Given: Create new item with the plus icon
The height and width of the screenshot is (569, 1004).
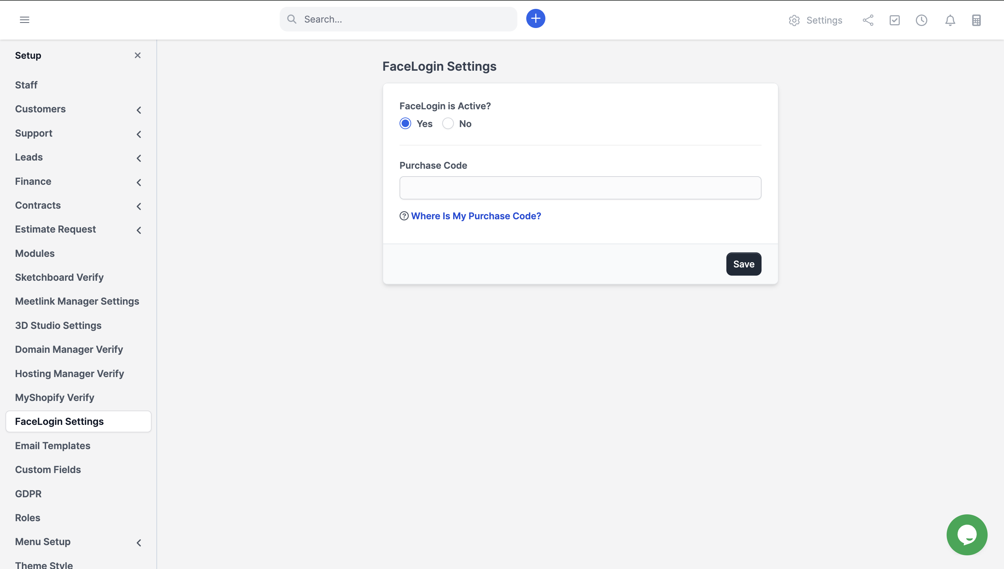Looking at the screenshot, I should (x=535, y=18).
